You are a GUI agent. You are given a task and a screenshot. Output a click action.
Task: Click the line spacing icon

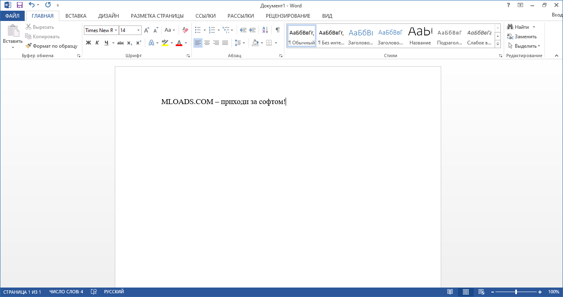(237, 43)
